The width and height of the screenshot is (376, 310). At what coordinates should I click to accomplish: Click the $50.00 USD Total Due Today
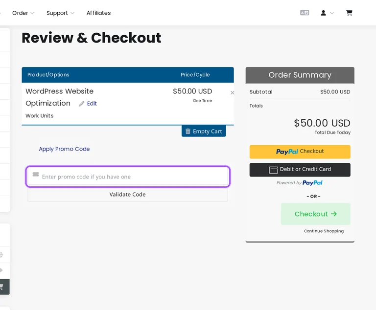click(322, 123)
